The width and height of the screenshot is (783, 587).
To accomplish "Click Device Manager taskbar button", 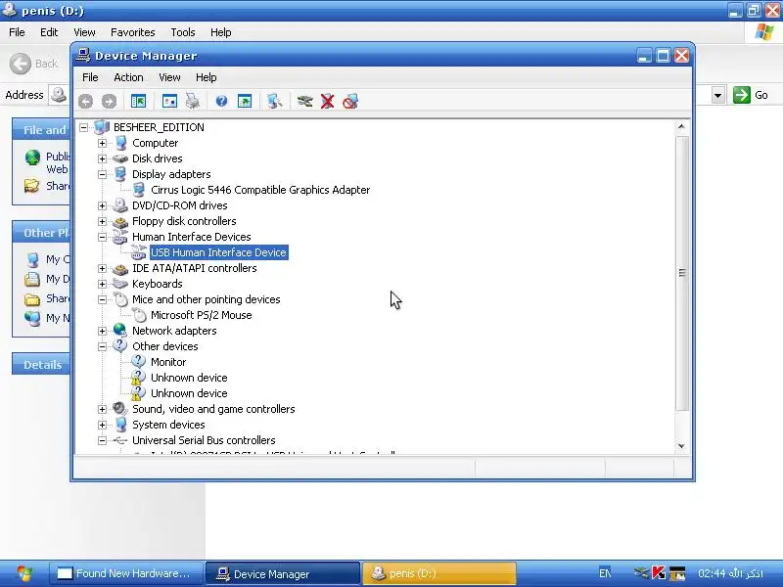I will [x=283, y=573].
